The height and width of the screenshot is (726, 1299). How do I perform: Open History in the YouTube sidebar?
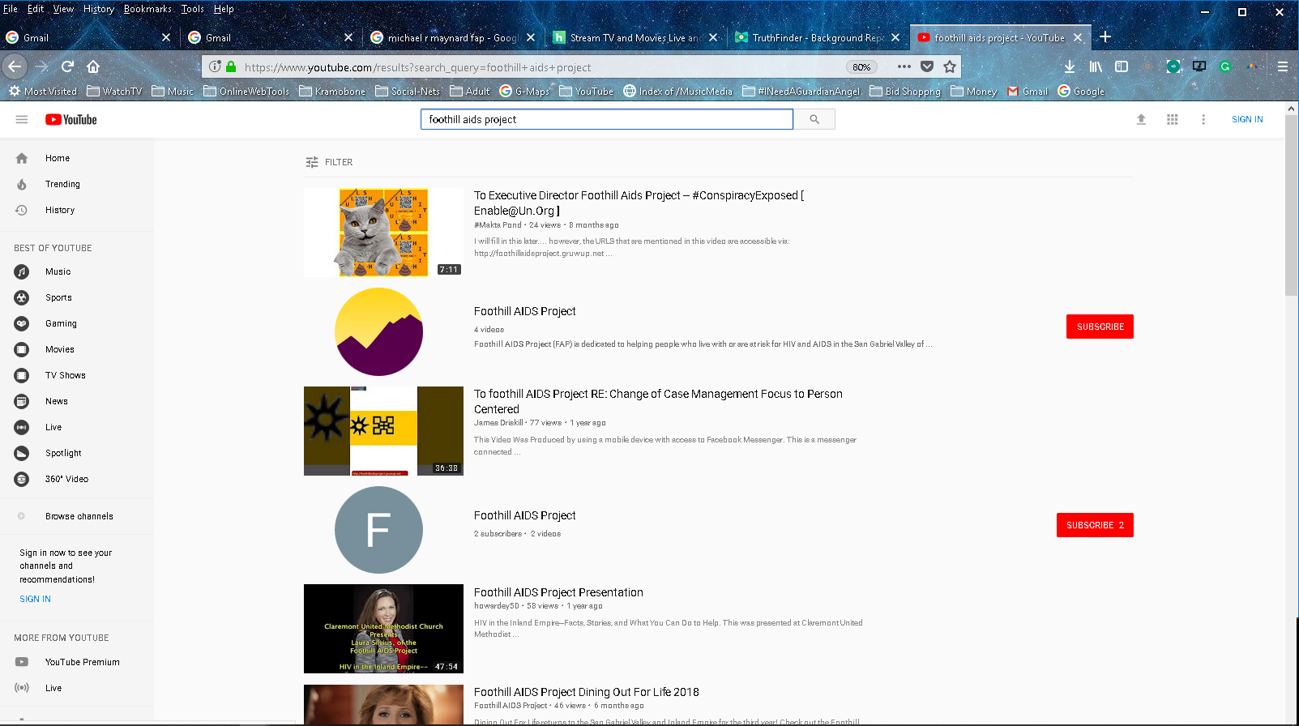tap(60, 210)
